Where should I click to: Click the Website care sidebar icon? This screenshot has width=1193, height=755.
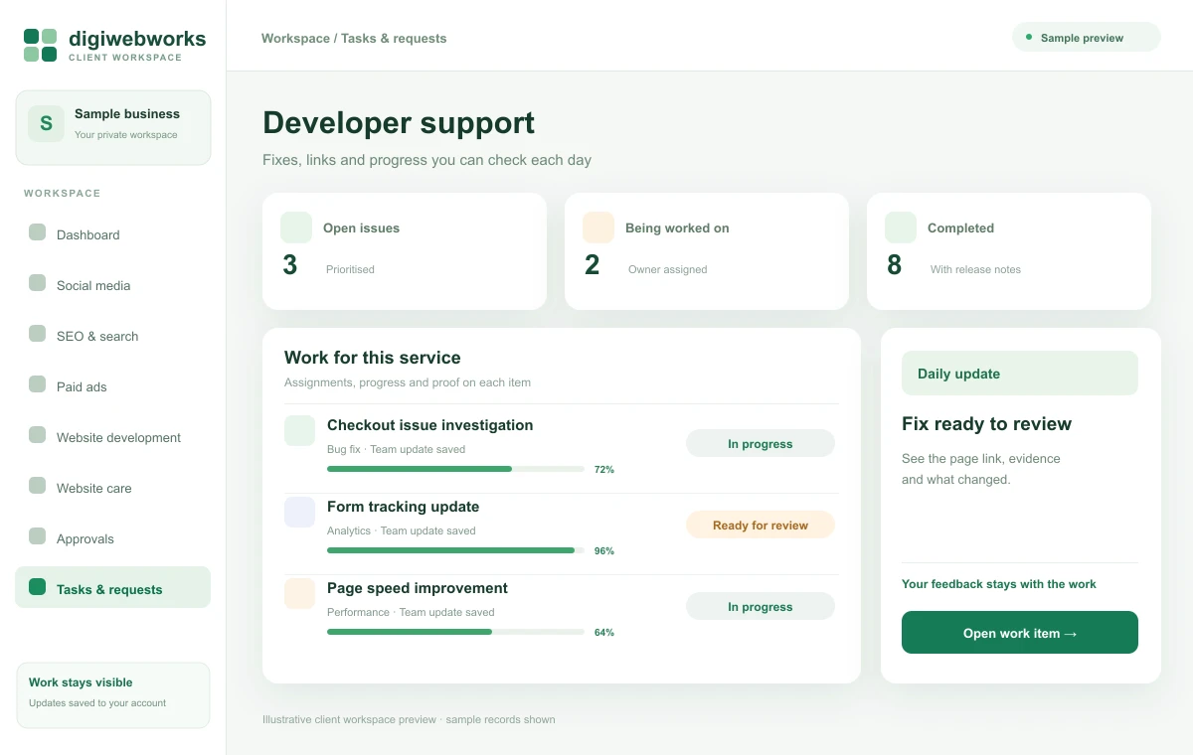37,485
